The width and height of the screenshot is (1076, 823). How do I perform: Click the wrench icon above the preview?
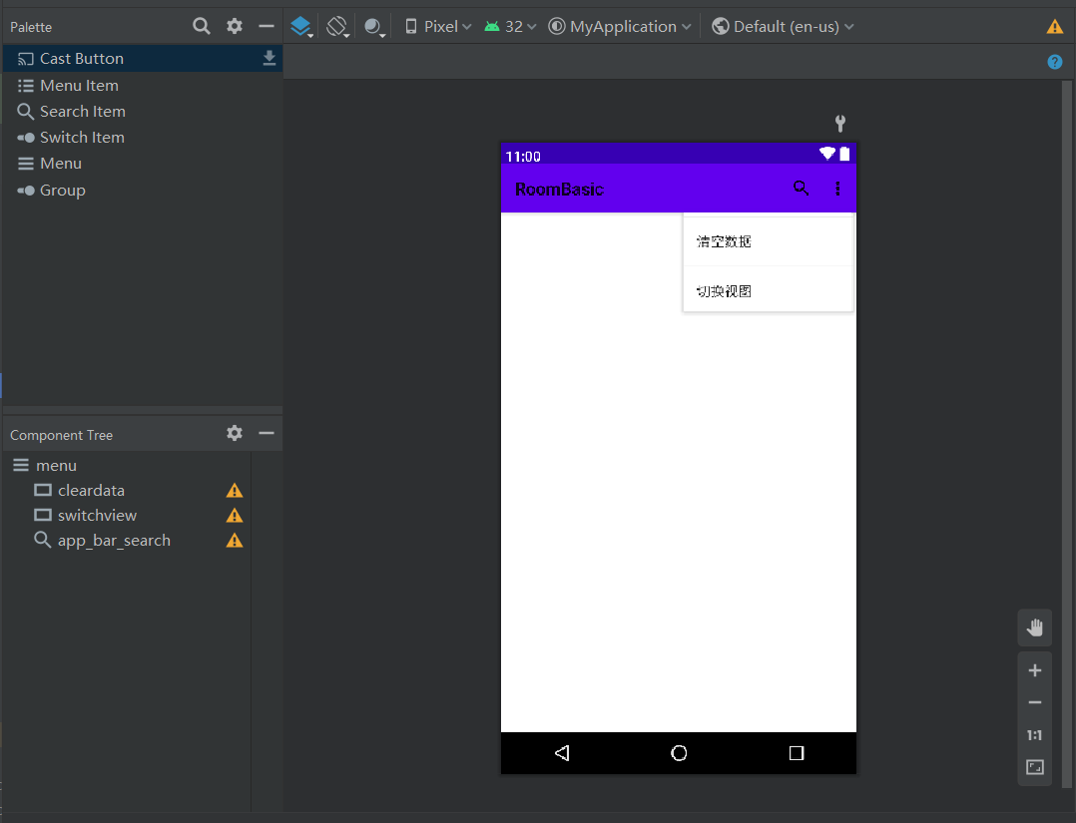tap(840, 124)
